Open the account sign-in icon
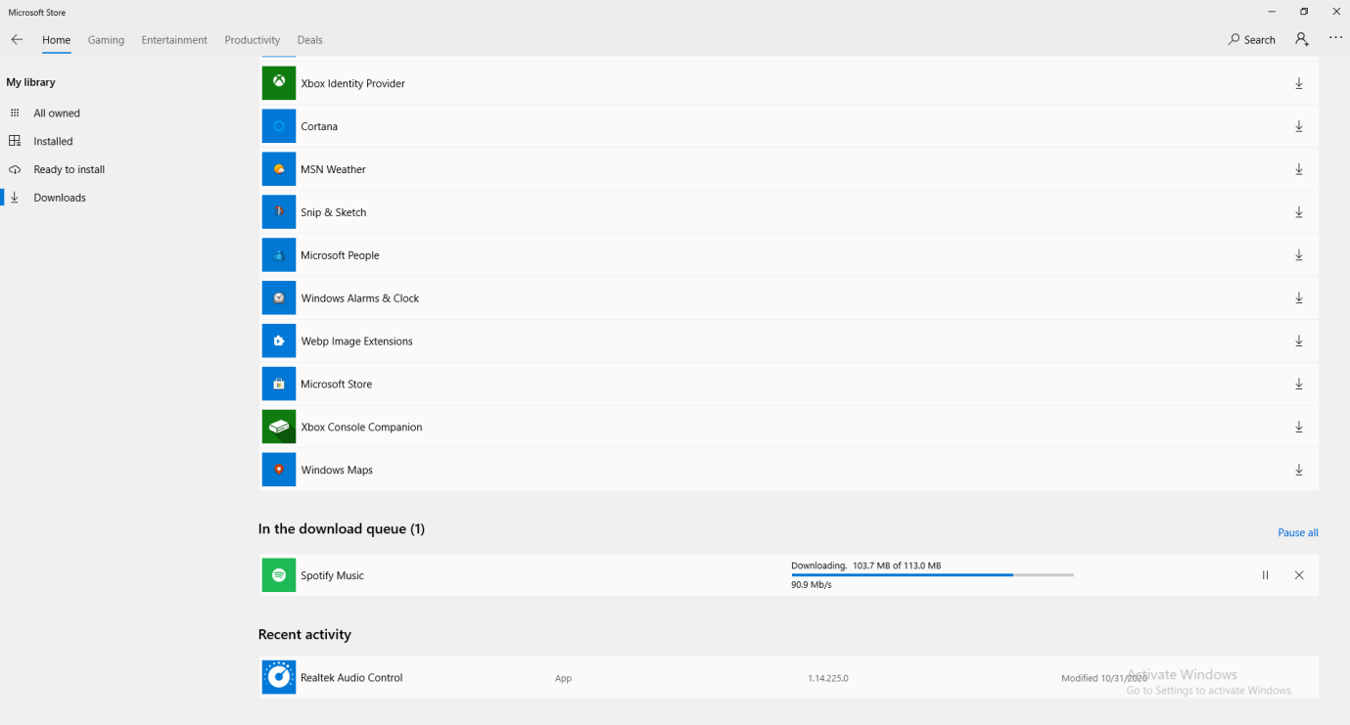Screen dimensions: 1350x725 [1301, 39]
